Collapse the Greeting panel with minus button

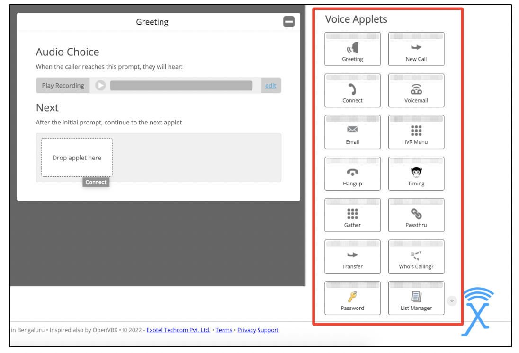click(289, 22)
